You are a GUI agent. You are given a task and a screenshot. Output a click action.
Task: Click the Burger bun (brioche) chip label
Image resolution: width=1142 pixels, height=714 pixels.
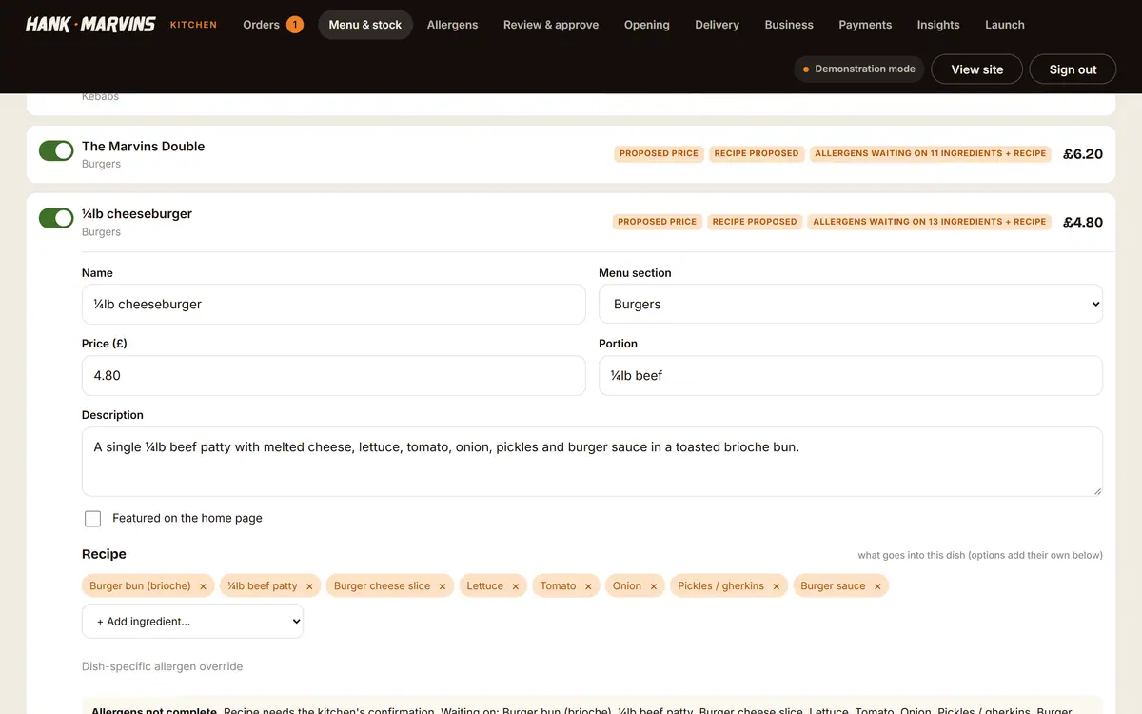(x=140, y=586)
